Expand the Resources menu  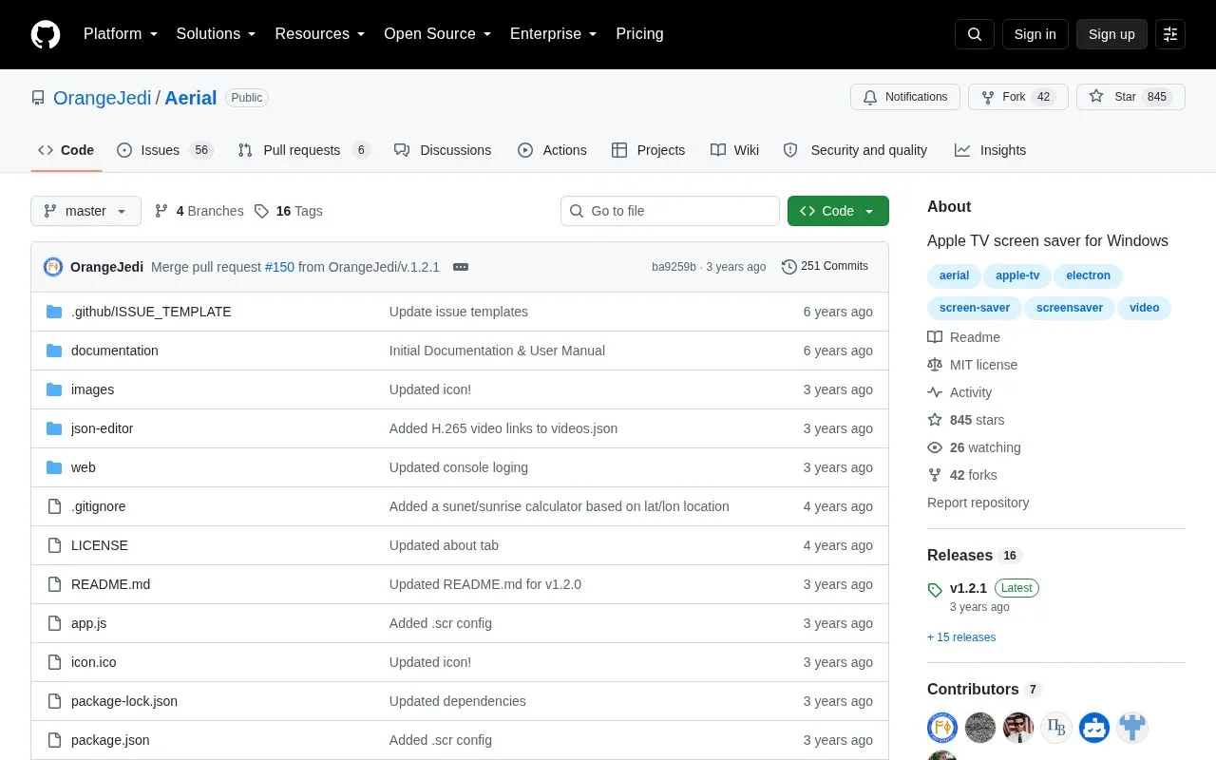320,34
